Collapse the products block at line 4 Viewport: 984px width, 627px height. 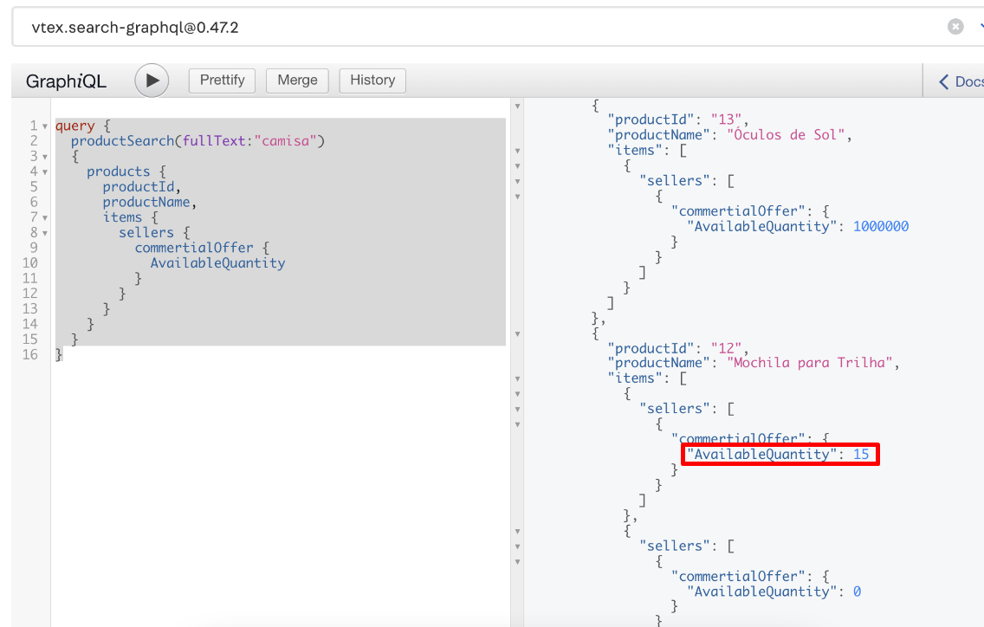coord(45,172)
